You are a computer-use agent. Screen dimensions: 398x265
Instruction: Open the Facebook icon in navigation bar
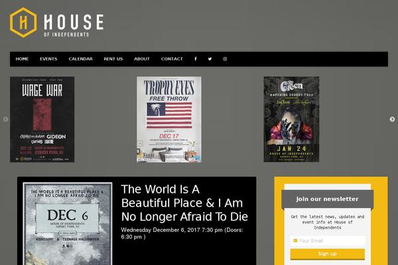point(196,59)
